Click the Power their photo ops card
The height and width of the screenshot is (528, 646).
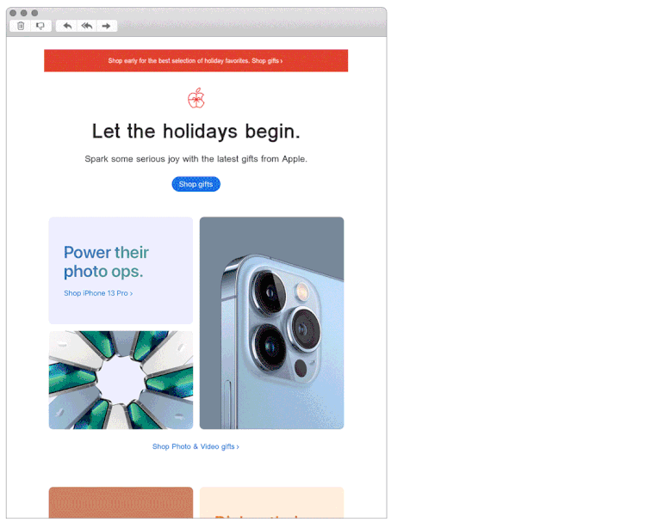point(121,271)
